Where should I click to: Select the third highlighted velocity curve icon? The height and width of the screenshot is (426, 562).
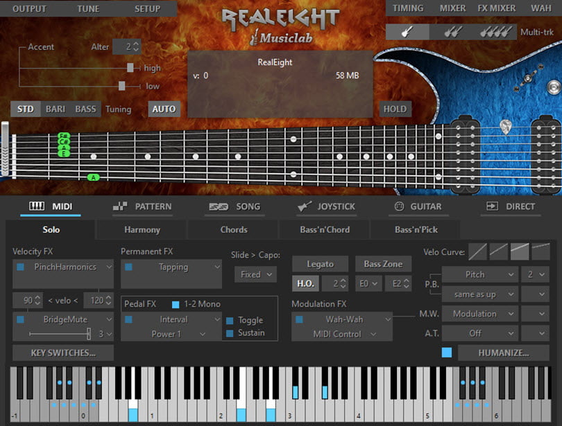(520, 252)
